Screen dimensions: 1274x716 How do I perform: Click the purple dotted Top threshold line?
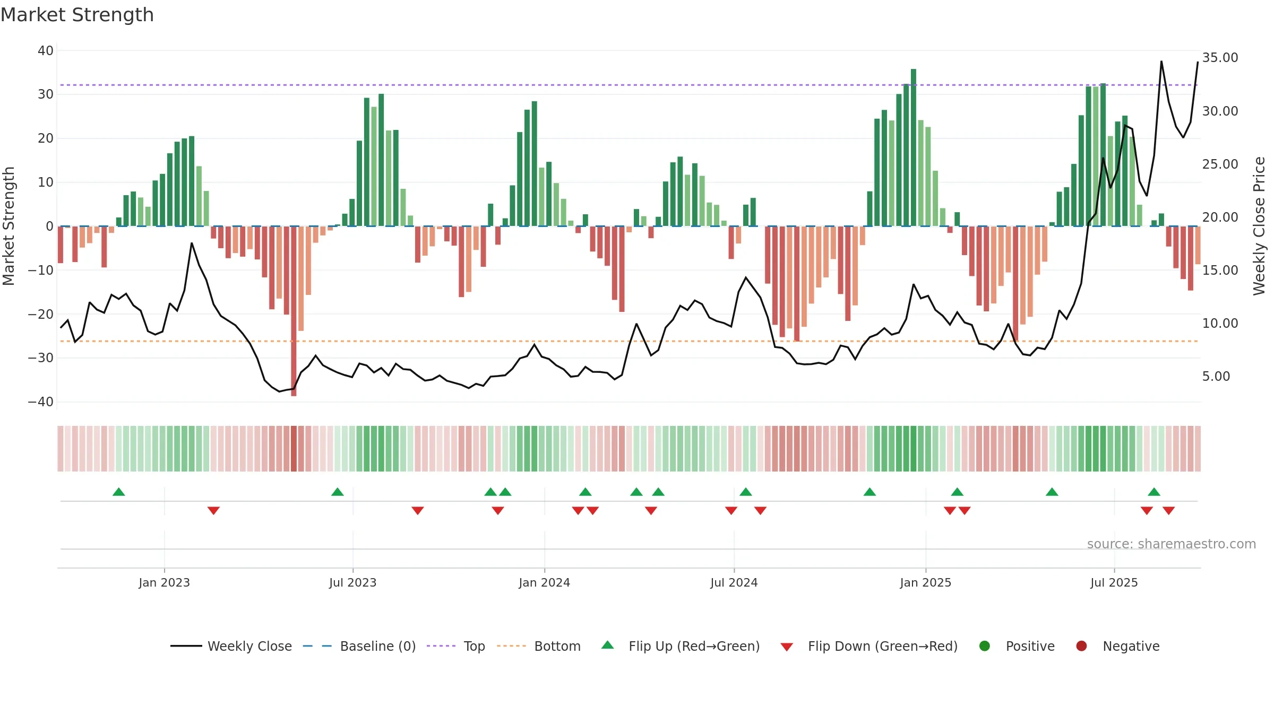[x=629, y=85]
